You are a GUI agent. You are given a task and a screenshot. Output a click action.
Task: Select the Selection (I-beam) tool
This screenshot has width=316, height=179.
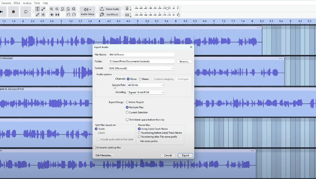[37, 9]
